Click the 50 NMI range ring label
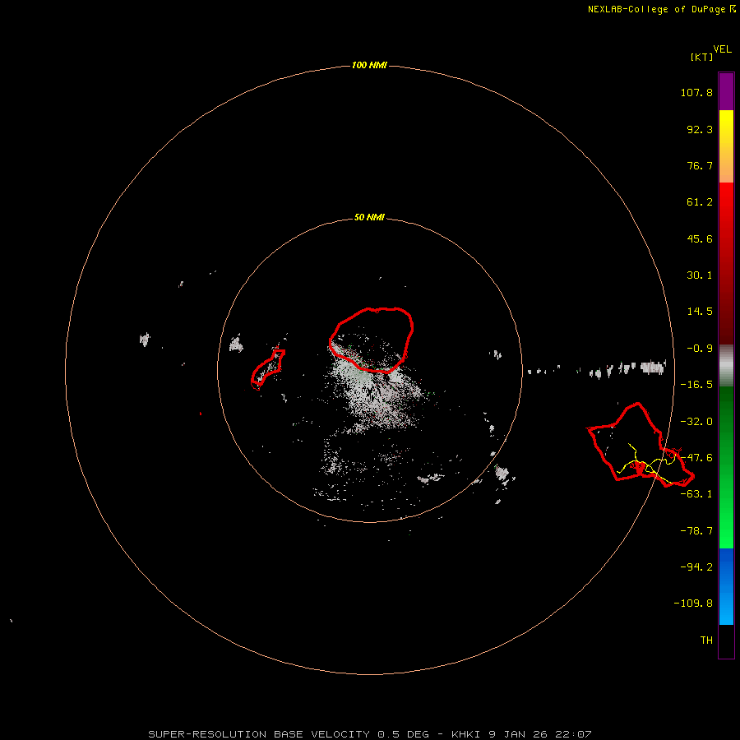740x740 pixels. (x=369, y=218)
